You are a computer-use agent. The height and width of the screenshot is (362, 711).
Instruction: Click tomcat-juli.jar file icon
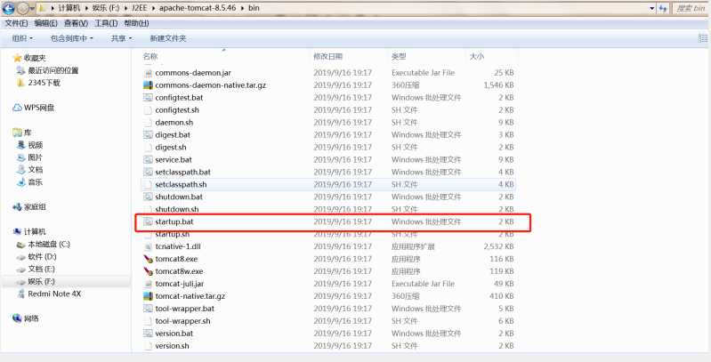coord(148,284)
